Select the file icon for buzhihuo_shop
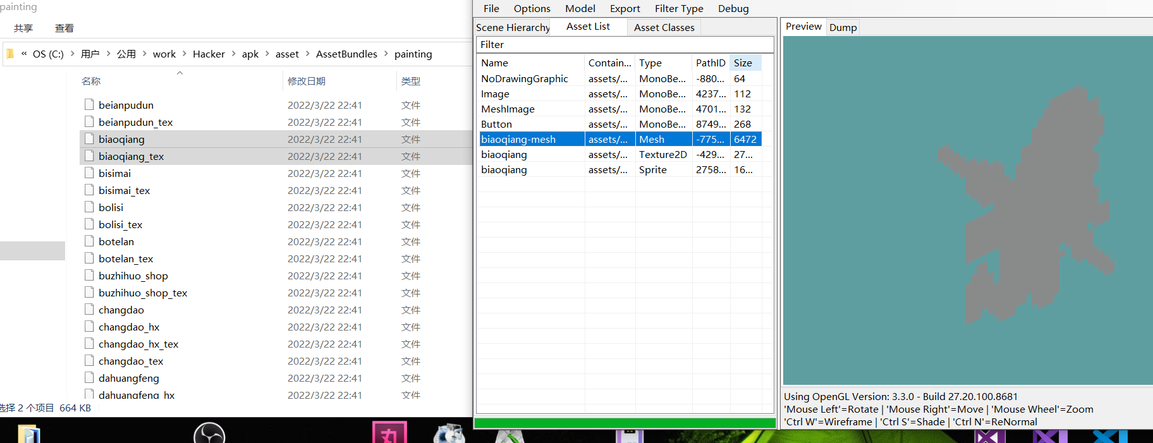The image size is (1153, 443). 89,275
